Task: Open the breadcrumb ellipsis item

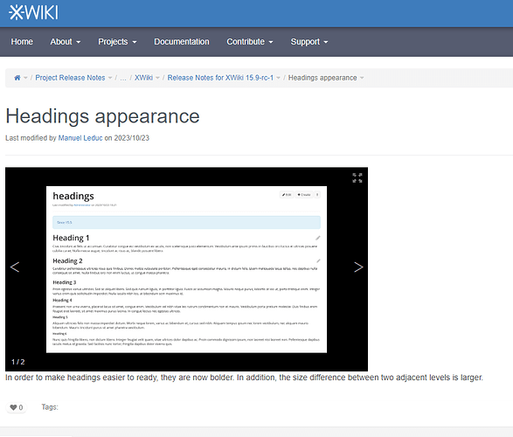Action: coord(123,78)
